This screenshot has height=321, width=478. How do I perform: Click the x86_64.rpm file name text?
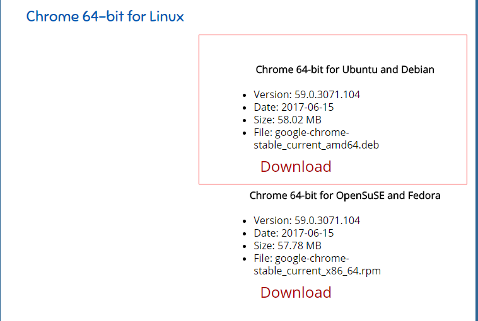[317, 271]
